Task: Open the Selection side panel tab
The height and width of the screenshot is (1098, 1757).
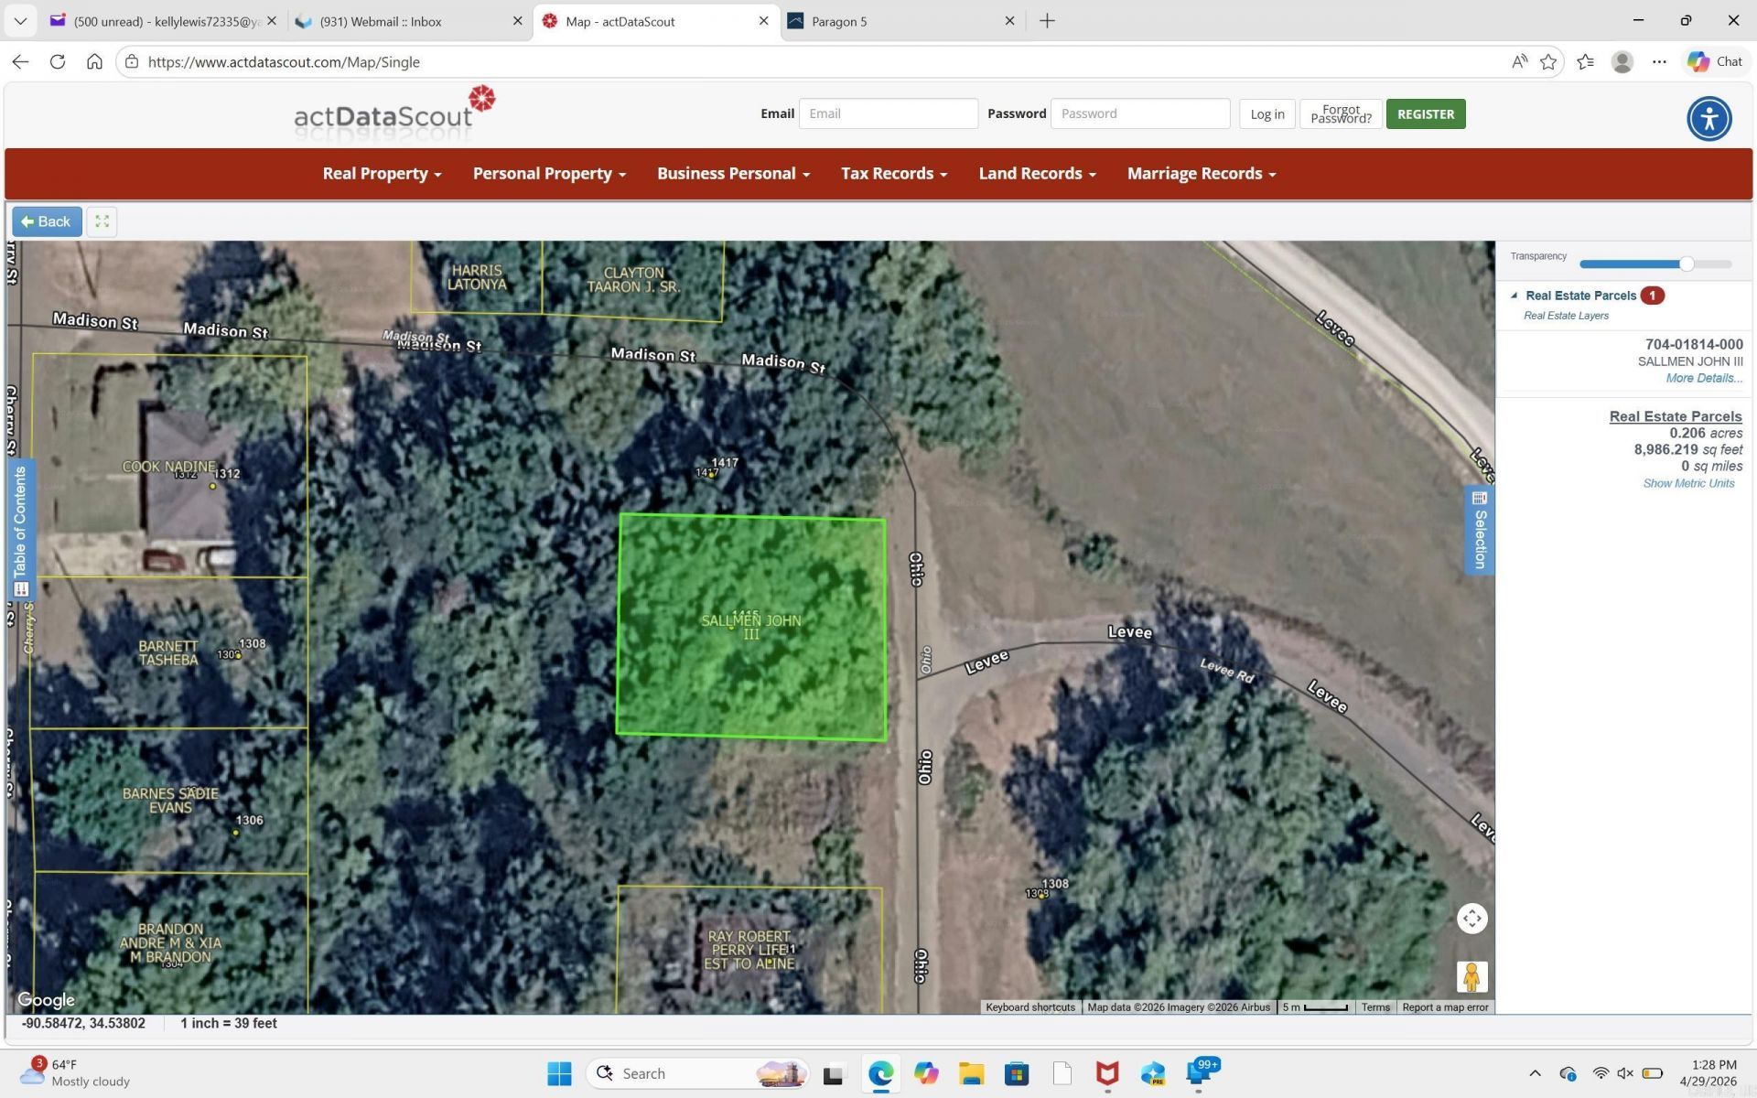Action: (1480, 530)
